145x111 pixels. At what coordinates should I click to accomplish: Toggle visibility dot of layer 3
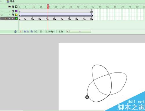(9, 15)
